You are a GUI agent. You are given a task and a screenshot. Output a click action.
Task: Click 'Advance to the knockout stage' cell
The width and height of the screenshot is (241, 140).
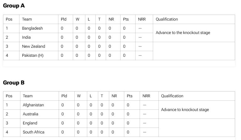[183, 33]
